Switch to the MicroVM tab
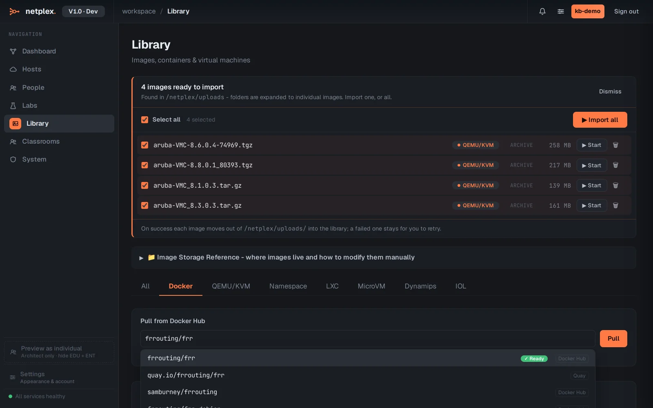The width and height of the screenshot is (653, 408). click(x=371, y=286)
